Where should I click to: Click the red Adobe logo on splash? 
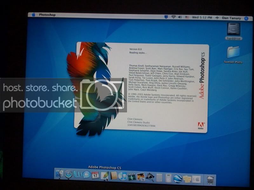201,125
